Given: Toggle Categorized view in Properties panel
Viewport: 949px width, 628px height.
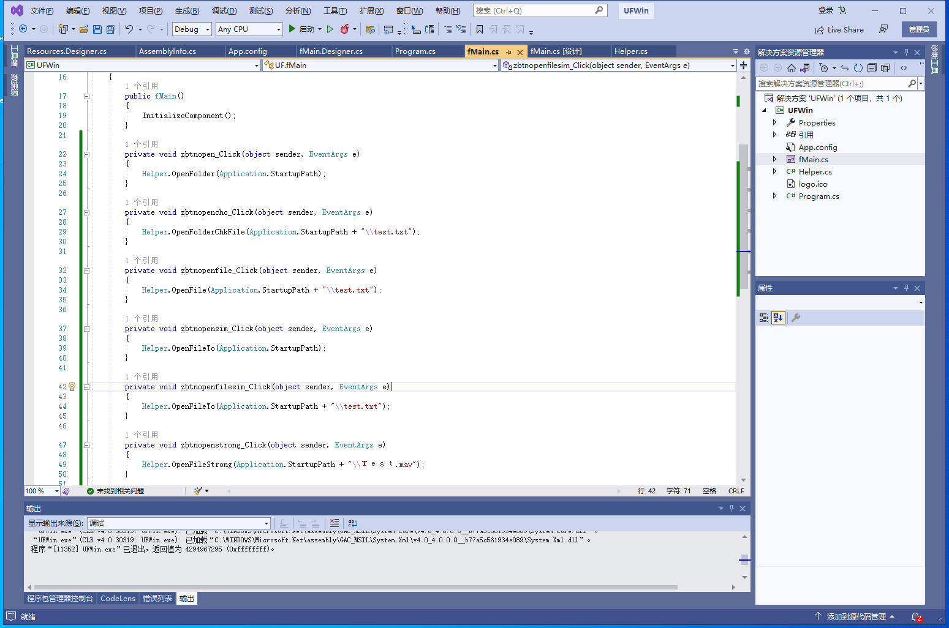Looking at the screenshot, I should tap(764, 318).
